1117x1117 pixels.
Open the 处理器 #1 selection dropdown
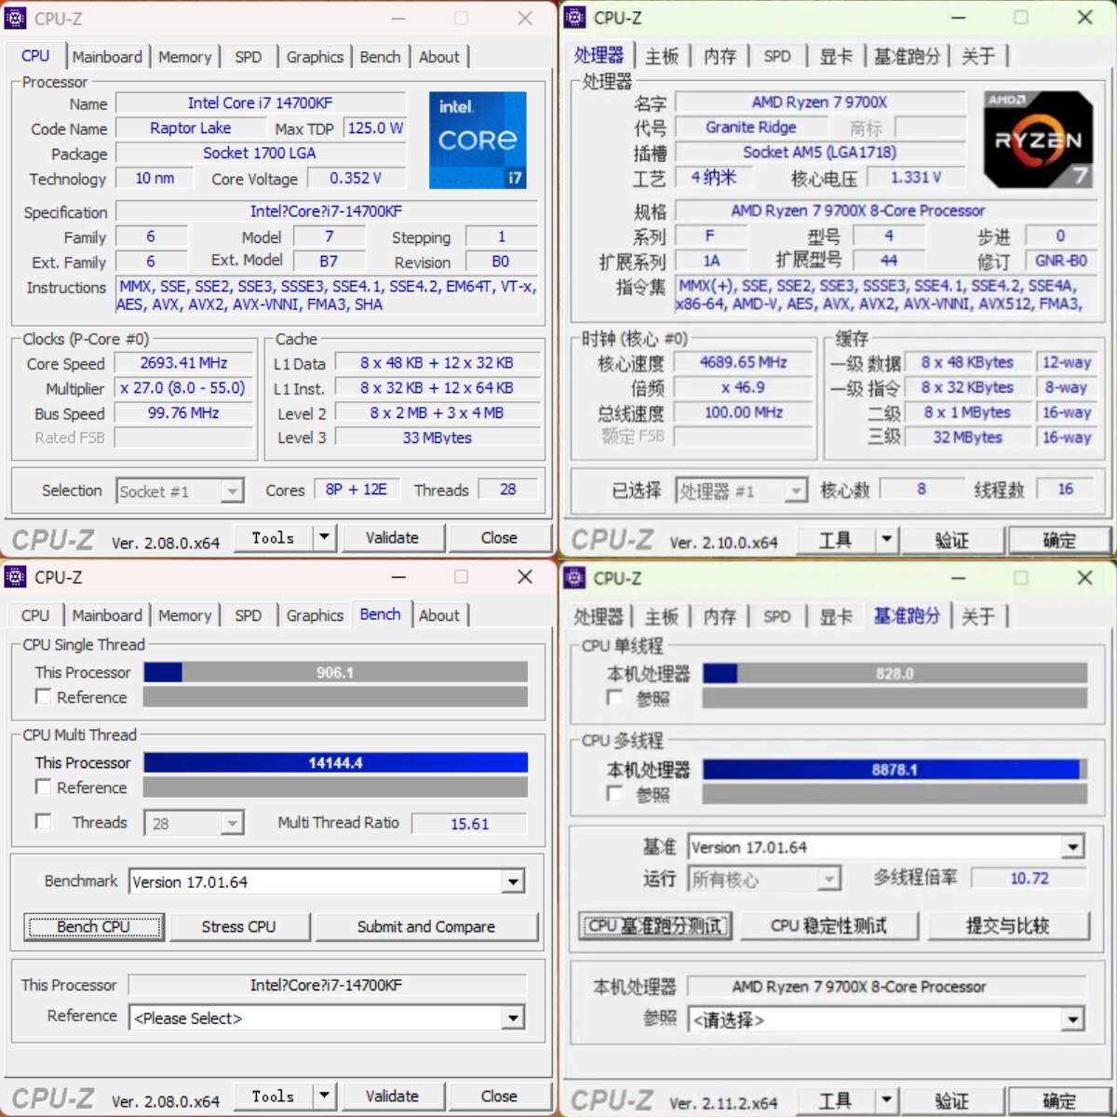click(795, 491)
